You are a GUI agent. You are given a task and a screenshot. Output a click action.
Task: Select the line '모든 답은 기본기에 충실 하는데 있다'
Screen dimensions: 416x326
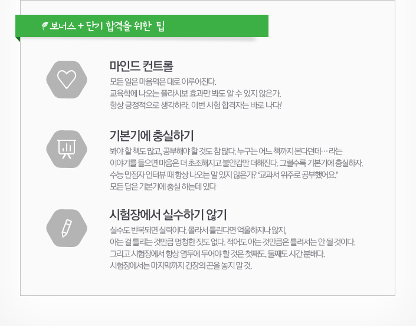click(x=163, y=187)
